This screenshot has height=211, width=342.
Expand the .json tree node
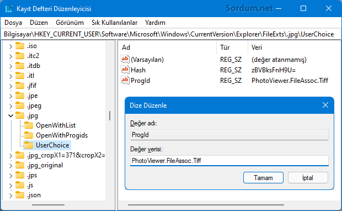(x=10, y=196)
